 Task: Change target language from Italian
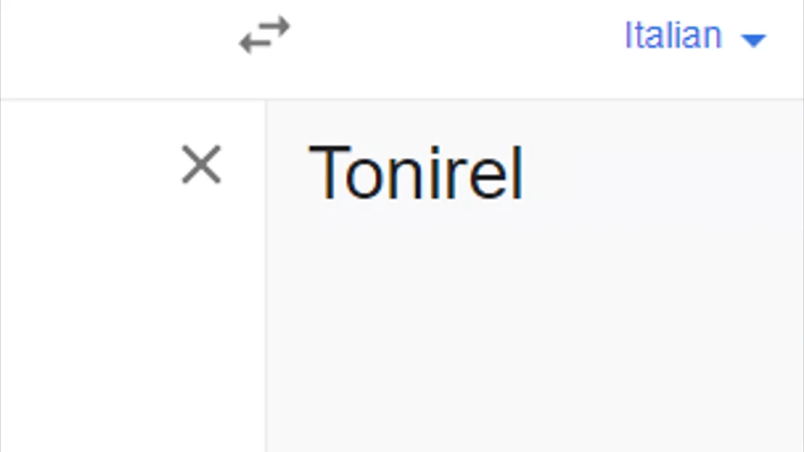point(695,36)
